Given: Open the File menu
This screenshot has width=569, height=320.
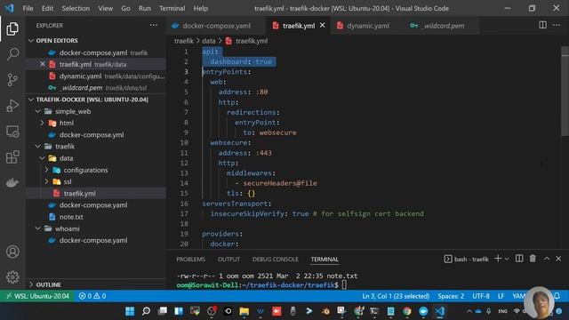Looking at the screenshot, I should (28, 8).
